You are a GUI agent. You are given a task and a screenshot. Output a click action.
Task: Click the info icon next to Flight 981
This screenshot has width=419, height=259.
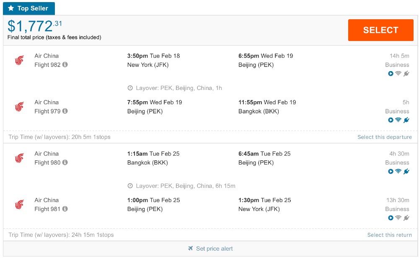[x=65, y=209]
